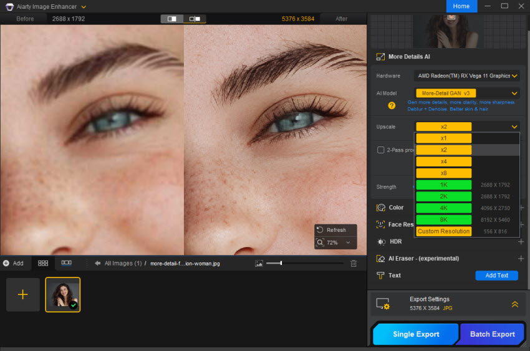This screenshot has width=530, height=351.
Task: Expand the HDR section plus
Action: (x=521, y=241)
